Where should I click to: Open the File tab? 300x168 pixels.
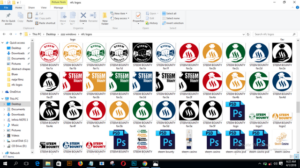click(x=6, y=7)
